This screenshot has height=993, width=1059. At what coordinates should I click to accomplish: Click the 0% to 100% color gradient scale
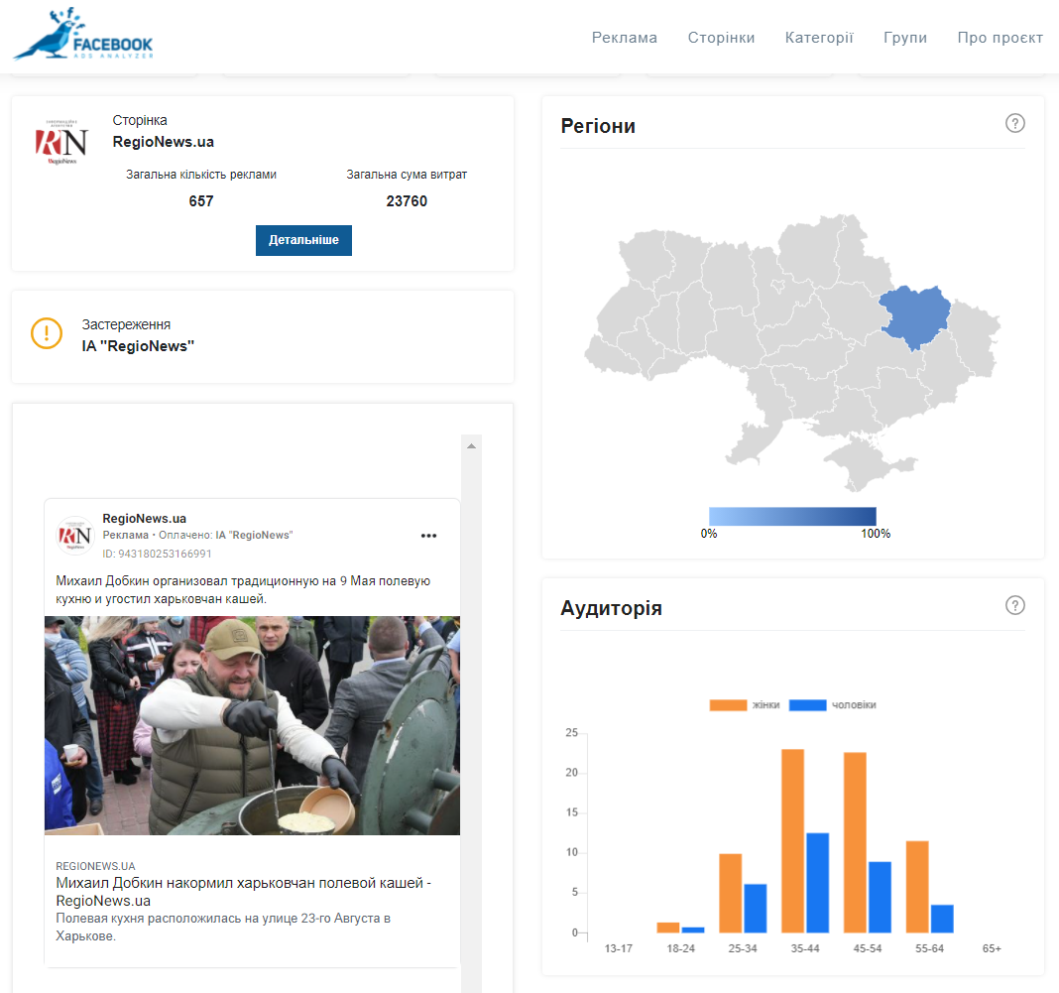[792, 516]
